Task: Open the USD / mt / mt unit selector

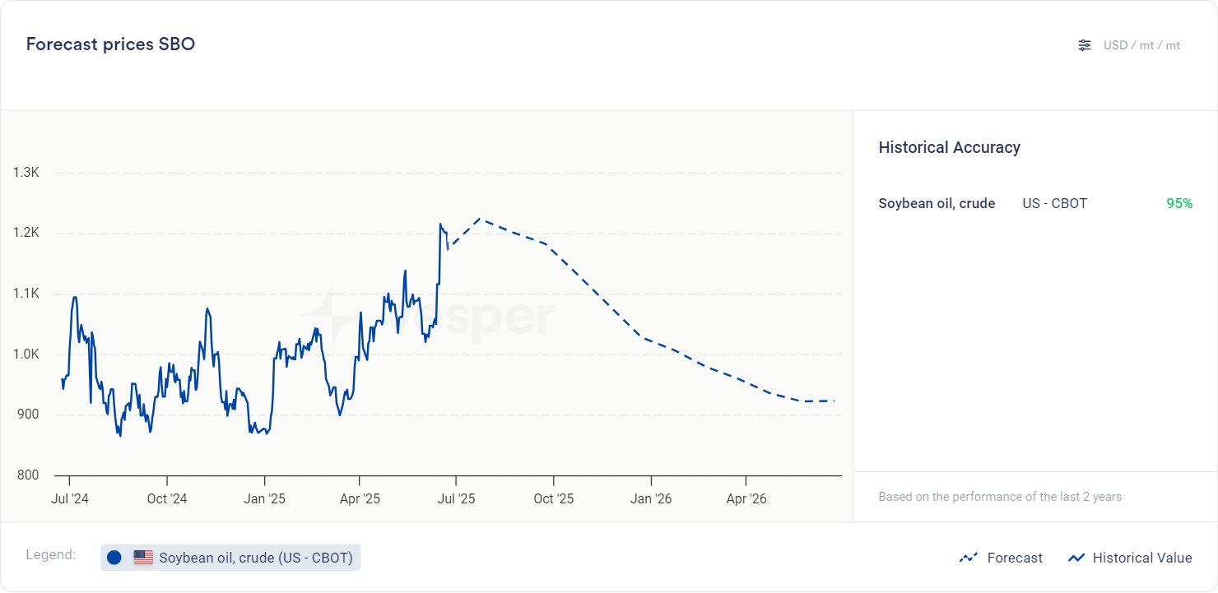Action: [1141, 45]
